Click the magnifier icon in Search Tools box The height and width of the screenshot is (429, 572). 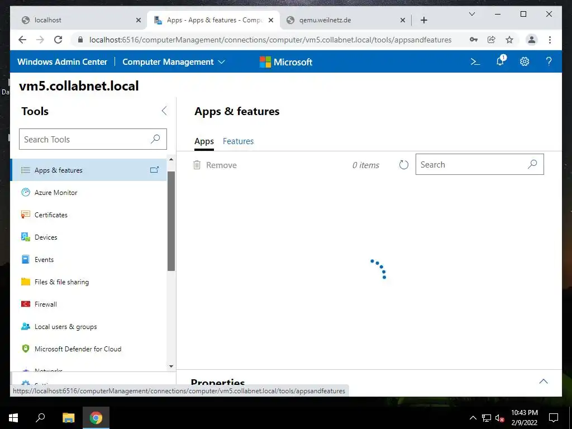coord(155,139)
